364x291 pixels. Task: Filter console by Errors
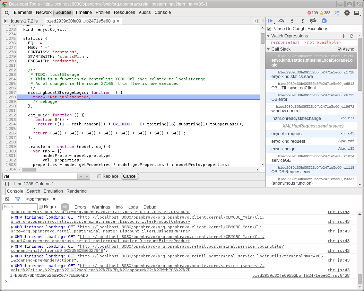(x=80, y=207)
